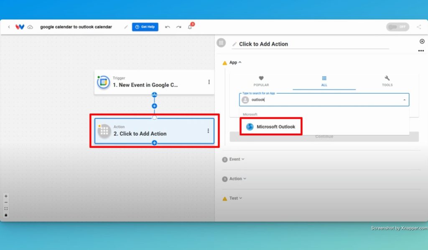The height and width of the screenshot is (250, 428).
Task: Zoom out on the workflow canvas
Action: click(x=6, y=202)
